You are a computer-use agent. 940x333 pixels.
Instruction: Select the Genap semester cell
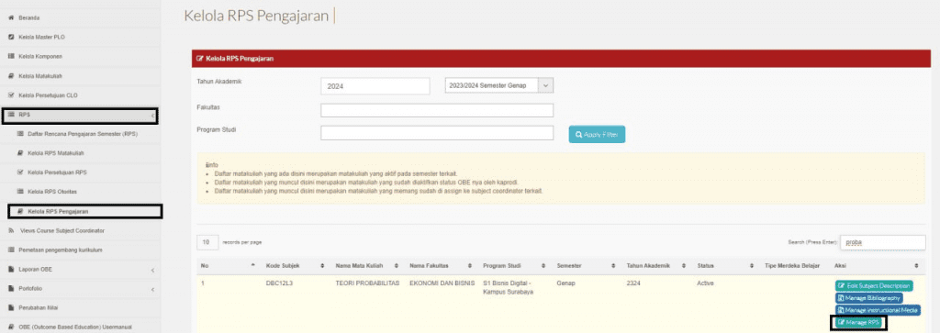pyautogui.click(x=565, y=283)
